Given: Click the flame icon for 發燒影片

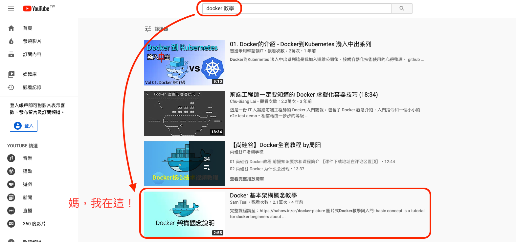Looking at the screenshot, I should (x=11, y=41).
